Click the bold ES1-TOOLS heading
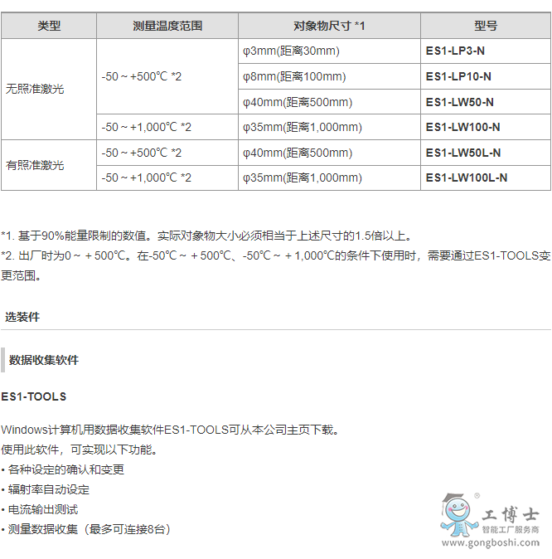 (34, 397)
